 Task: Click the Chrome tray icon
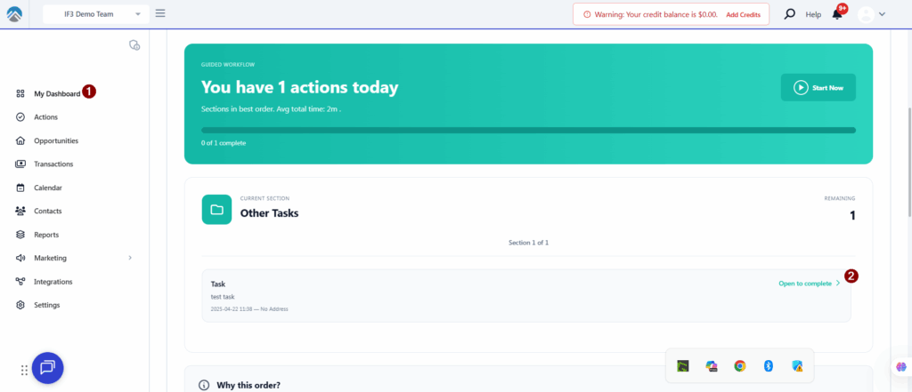pos(739,365)
